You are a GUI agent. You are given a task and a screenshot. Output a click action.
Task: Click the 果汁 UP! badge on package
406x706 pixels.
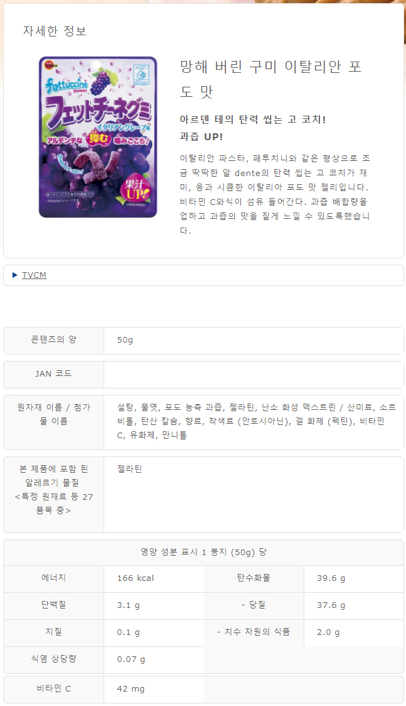[x=135, y=190]
